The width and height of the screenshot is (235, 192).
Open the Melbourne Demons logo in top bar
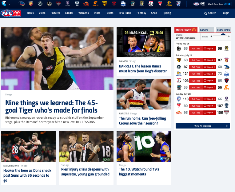114,4
